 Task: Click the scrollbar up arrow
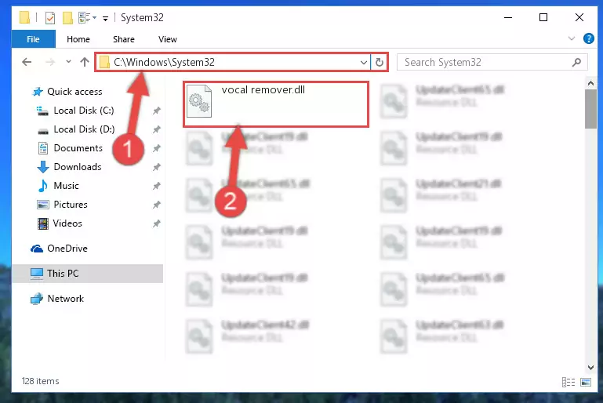coord(590,83)
